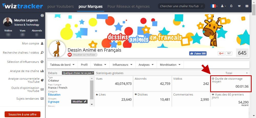
Task: Click bar chart icon beside Analyse de ma chaîne
Action: [x=42, y=71]
